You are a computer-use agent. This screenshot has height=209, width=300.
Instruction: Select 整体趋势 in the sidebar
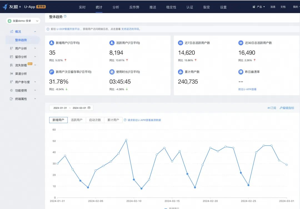click(x=23, y=40)
